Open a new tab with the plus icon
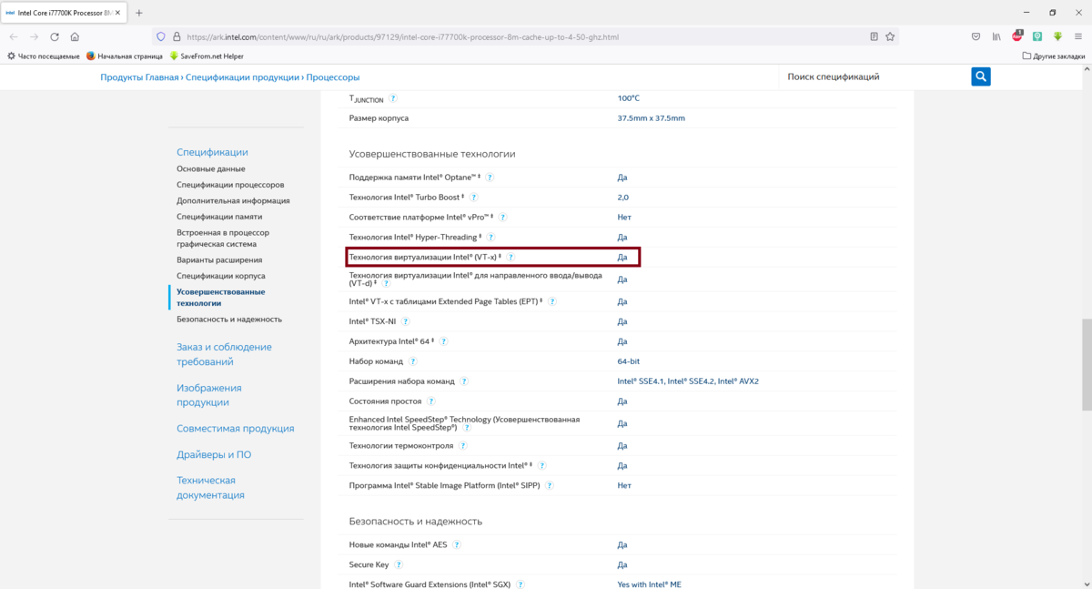1092x589 pixels. (x=139, y=13)
